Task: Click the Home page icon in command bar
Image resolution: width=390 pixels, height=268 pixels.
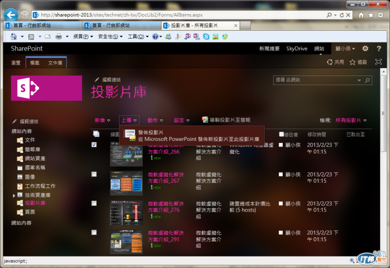Action: point(14,37)
